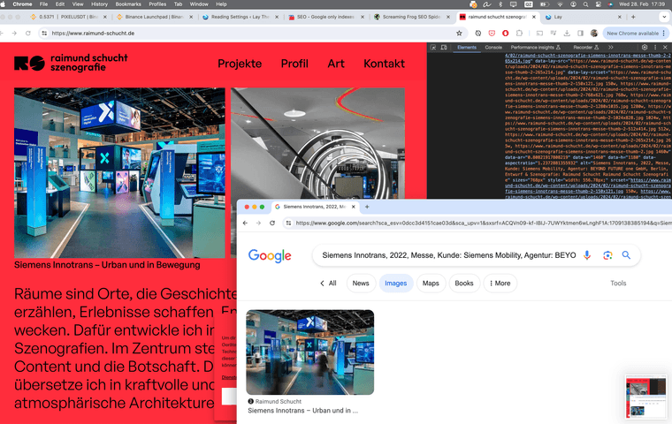Toggle the DevTools device toolbar icon
The height and width of the screenshot is (424, 672).
[445, 46]
